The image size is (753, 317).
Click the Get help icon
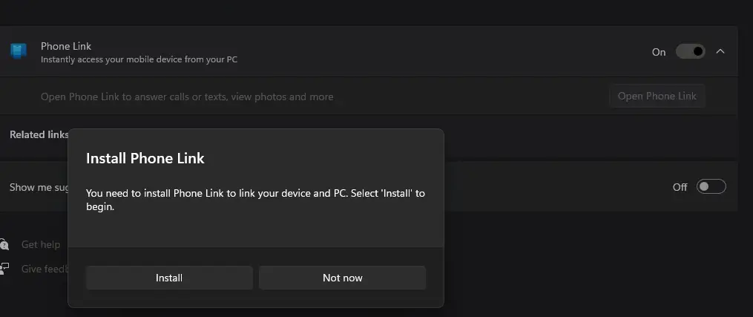tap(4, 244)
